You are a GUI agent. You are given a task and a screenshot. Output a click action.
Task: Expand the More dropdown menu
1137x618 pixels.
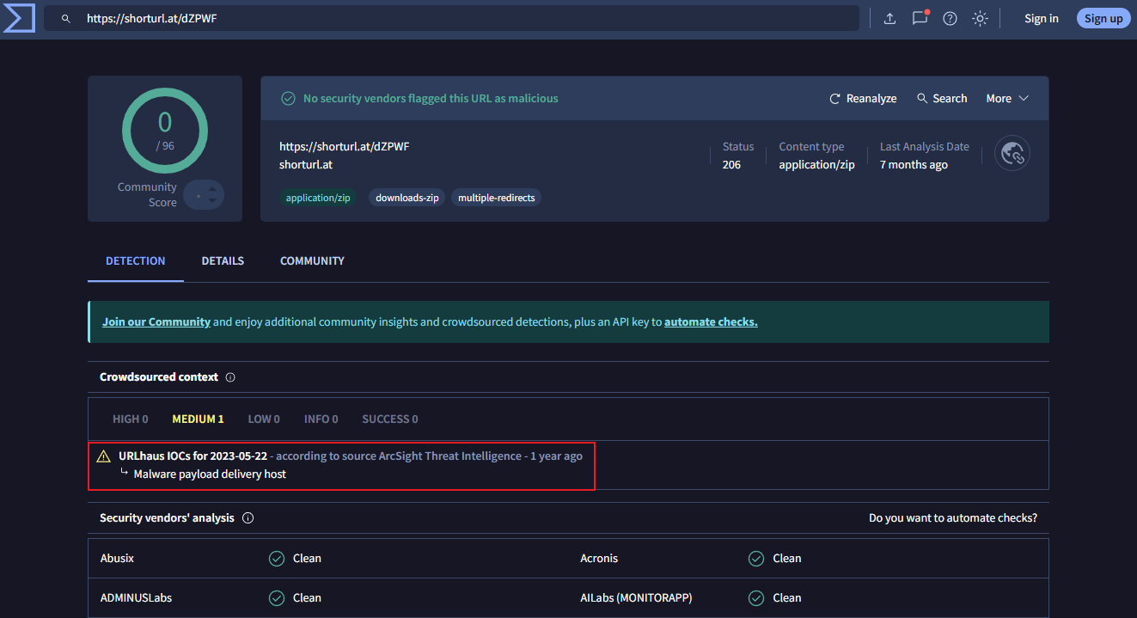[1007, 99]
